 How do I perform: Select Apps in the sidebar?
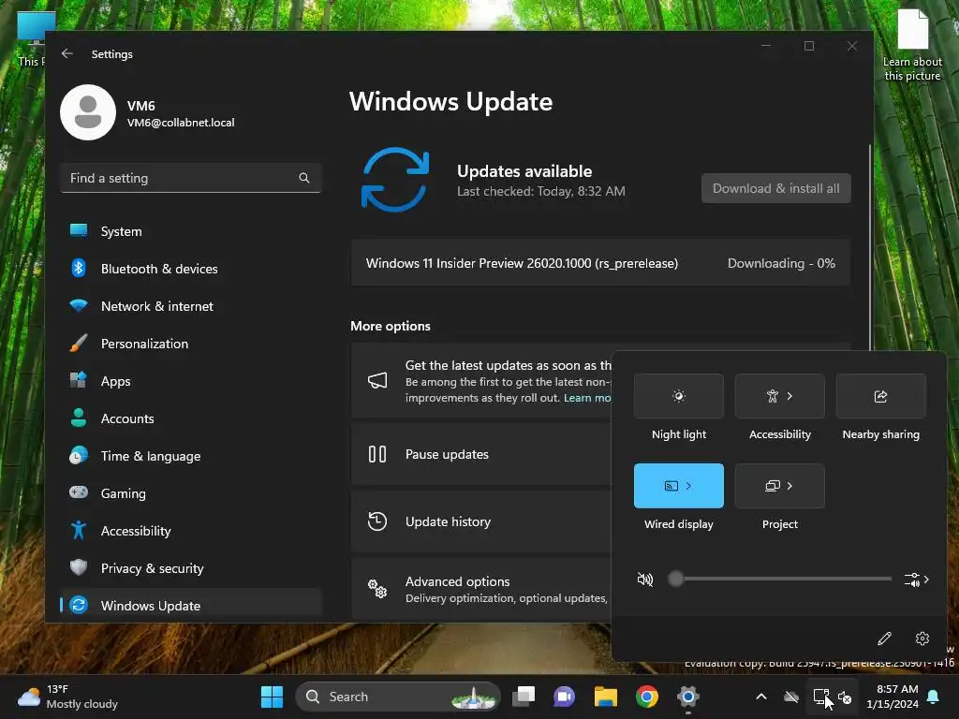[191, 382]
